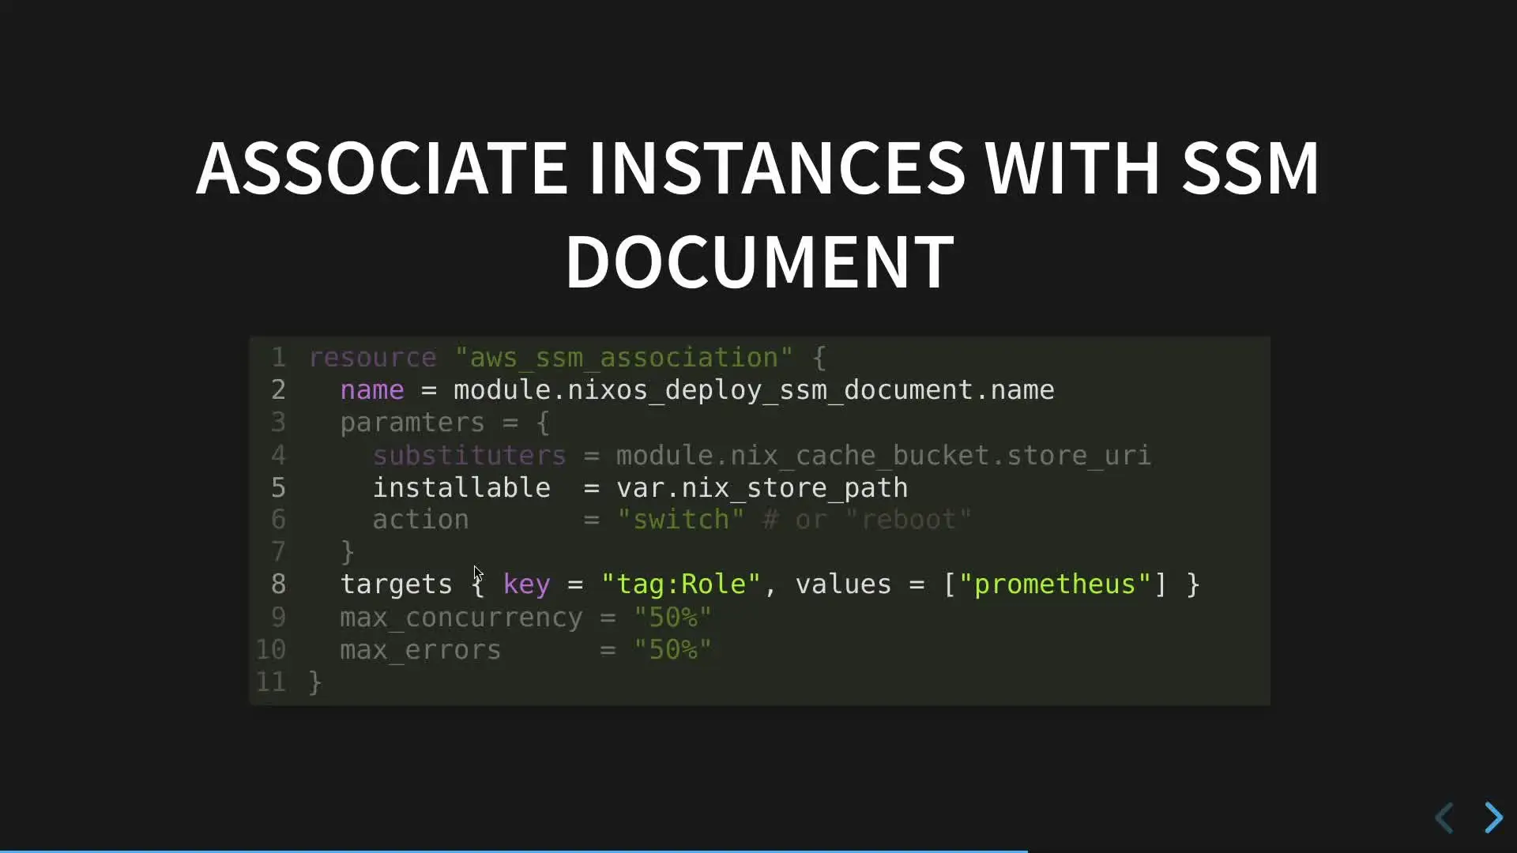Click 'resource' keyword on line 1
Image resolution: width=1517 pixels, height=853 pixels.
372,357
